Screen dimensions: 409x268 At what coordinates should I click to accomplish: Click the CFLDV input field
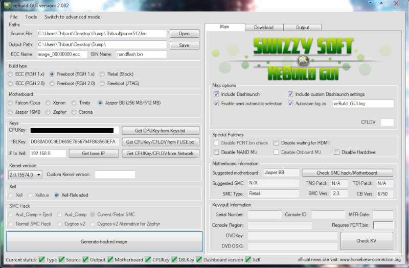(387, 122)
